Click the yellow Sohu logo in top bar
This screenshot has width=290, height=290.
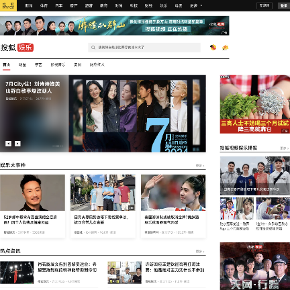point(8,5)
